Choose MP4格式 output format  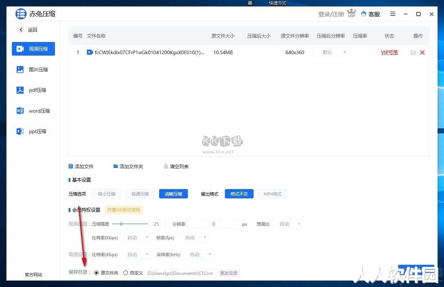click(273, 194)
